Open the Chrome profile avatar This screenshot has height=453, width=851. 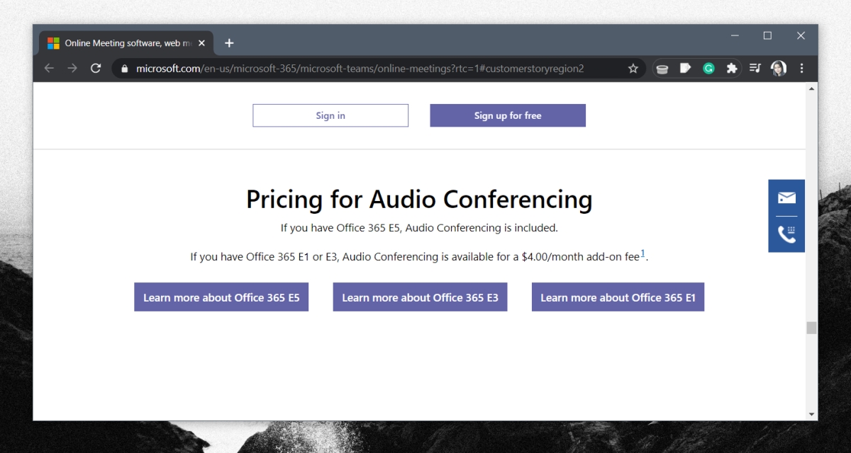point(779,69)
